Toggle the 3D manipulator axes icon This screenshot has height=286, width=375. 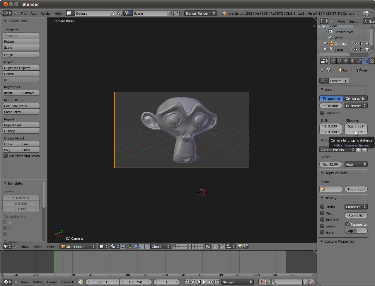130,246
